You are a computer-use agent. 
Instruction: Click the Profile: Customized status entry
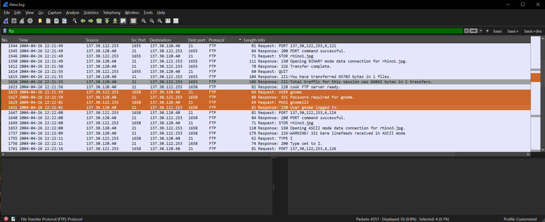(520, 219)
